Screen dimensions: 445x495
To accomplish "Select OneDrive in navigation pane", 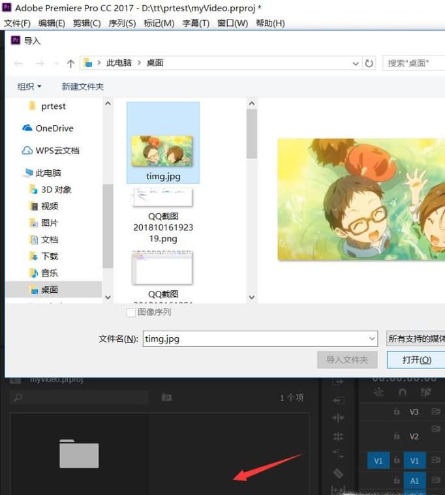I will click(48, 128).
